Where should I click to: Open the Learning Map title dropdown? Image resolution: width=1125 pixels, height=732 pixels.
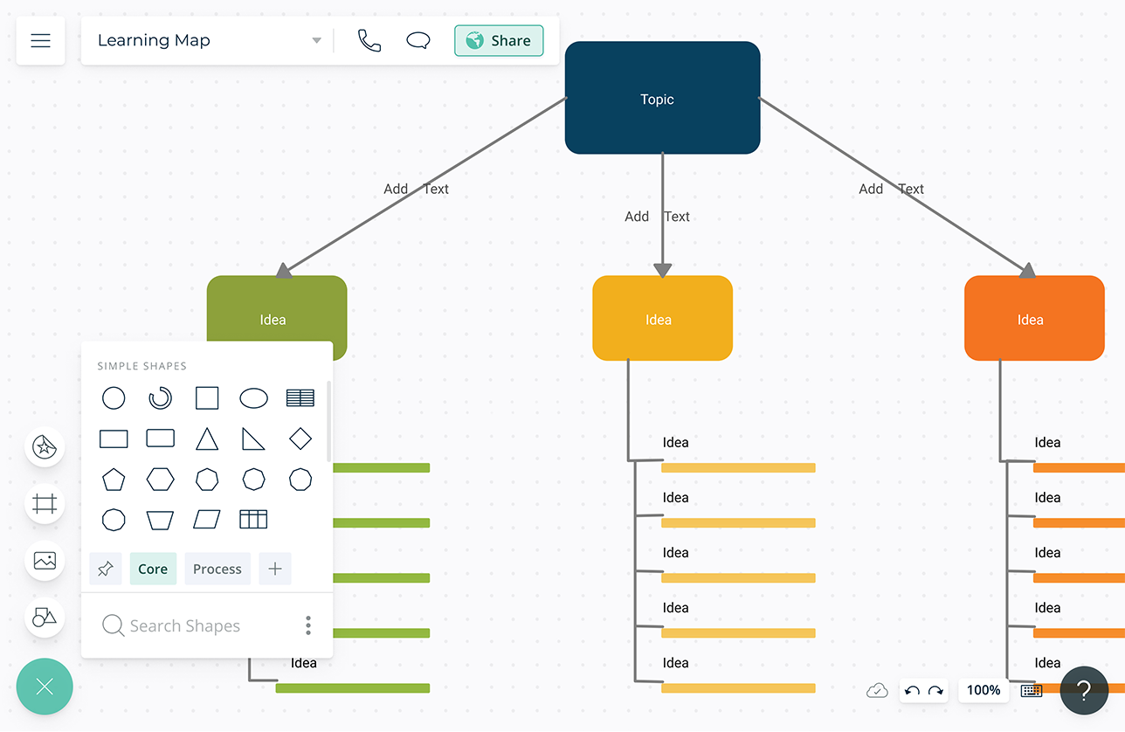(316, 40)
